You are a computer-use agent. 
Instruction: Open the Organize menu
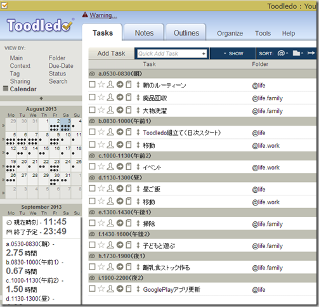230,33
